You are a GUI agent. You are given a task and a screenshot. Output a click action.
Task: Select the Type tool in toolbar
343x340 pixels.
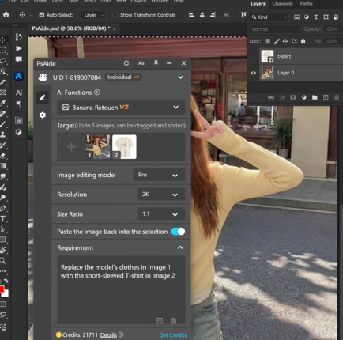click(x=3, y=218)
